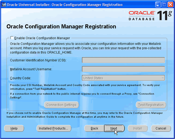Close the Oracle Universal Installer window
Image resolution: width=175 pixels, height=139 pixels.
pos(171,5)
